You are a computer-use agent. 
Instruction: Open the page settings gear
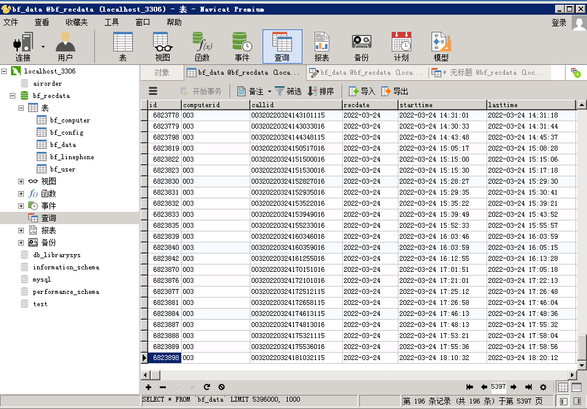click(543, 387)
